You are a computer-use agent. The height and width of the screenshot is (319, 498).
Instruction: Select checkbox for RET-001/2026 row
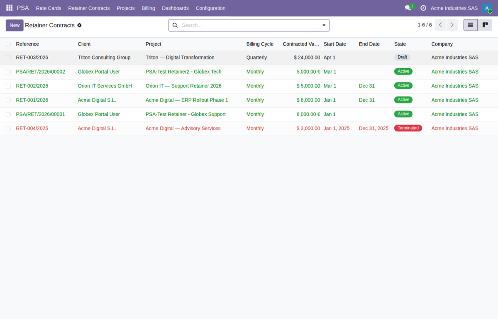tap(8, 100)
